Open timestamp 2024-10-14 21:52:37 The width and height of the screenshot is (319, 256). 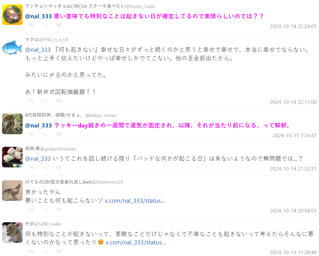tap(293, 169)
